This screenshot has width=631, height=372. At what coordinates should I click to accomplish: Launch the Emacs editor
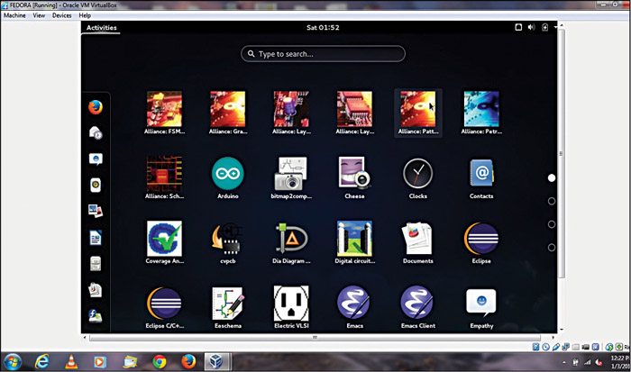click(354, 303)
